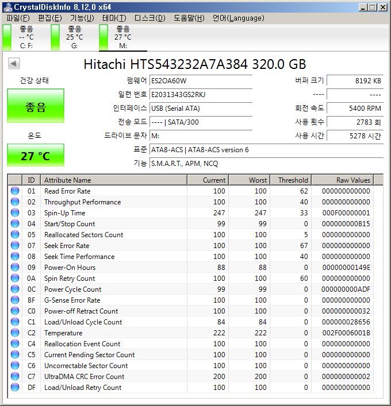Screen dimensions: 391x406
Task: Click the CrystalDiskInfo title bar app icon
Action: click(x=7, y=7)
